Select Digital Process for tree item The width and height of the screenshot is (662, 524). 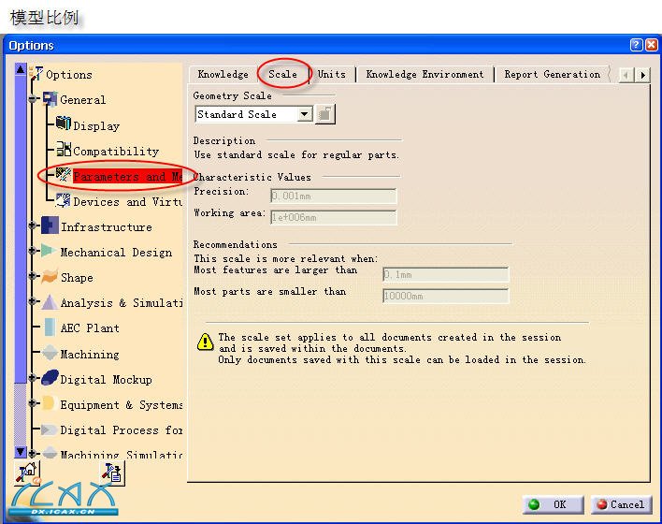tap(122, 429)
